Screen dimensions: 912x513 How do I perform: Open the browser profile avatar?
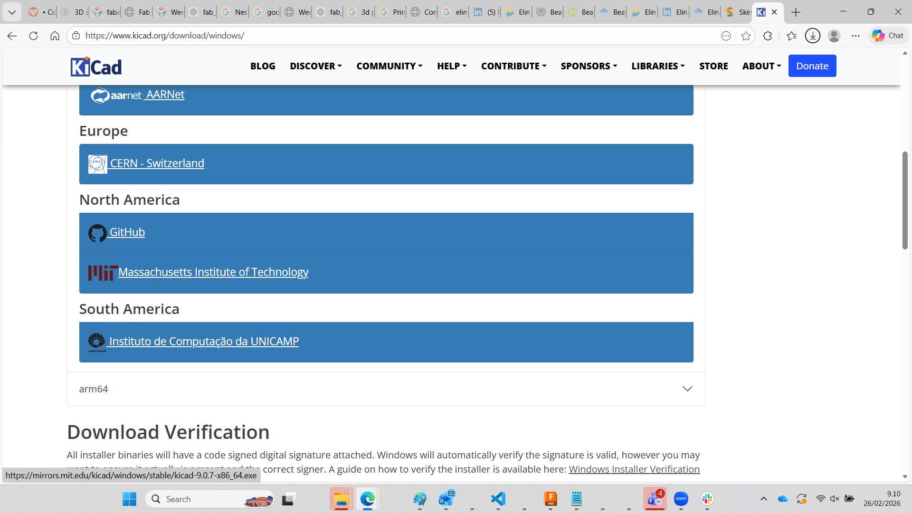click(835, 35)
